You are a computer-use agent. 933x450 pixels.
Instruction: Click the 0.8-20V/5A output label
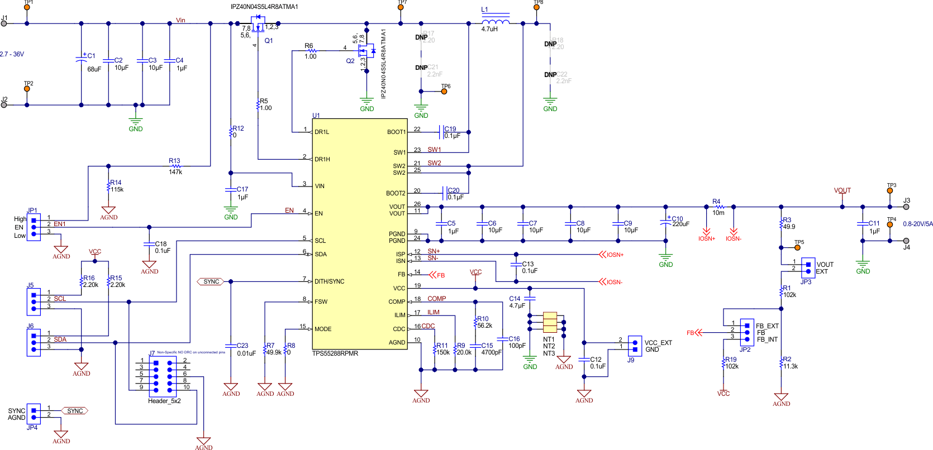(x=918, y=224)
